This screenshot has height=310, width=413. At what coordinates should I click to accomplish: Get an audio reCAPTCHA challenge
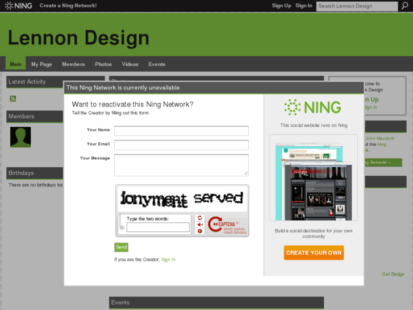tap(199, 225)
